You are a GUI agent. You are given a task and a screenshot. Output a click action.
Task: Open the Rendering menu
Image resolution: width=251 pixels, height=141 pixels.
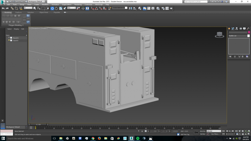coord(78,5)
